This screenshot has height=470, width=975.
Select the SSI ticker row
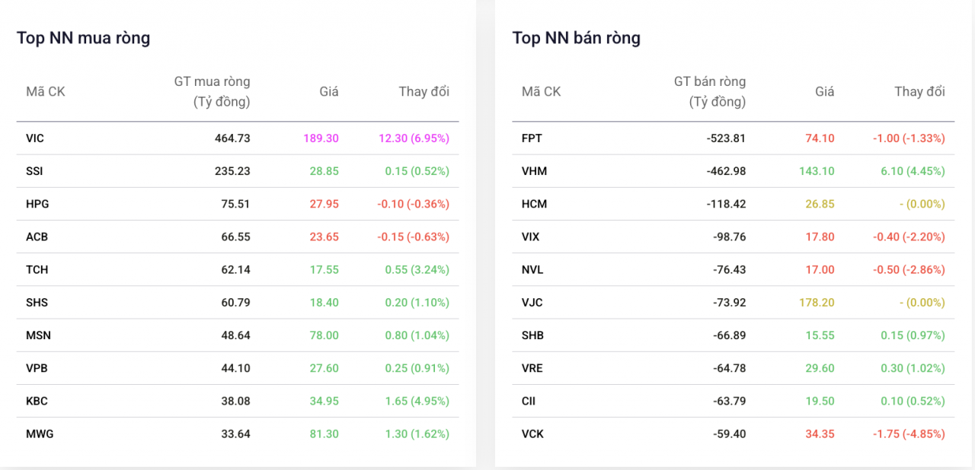(x=34, y=171)
